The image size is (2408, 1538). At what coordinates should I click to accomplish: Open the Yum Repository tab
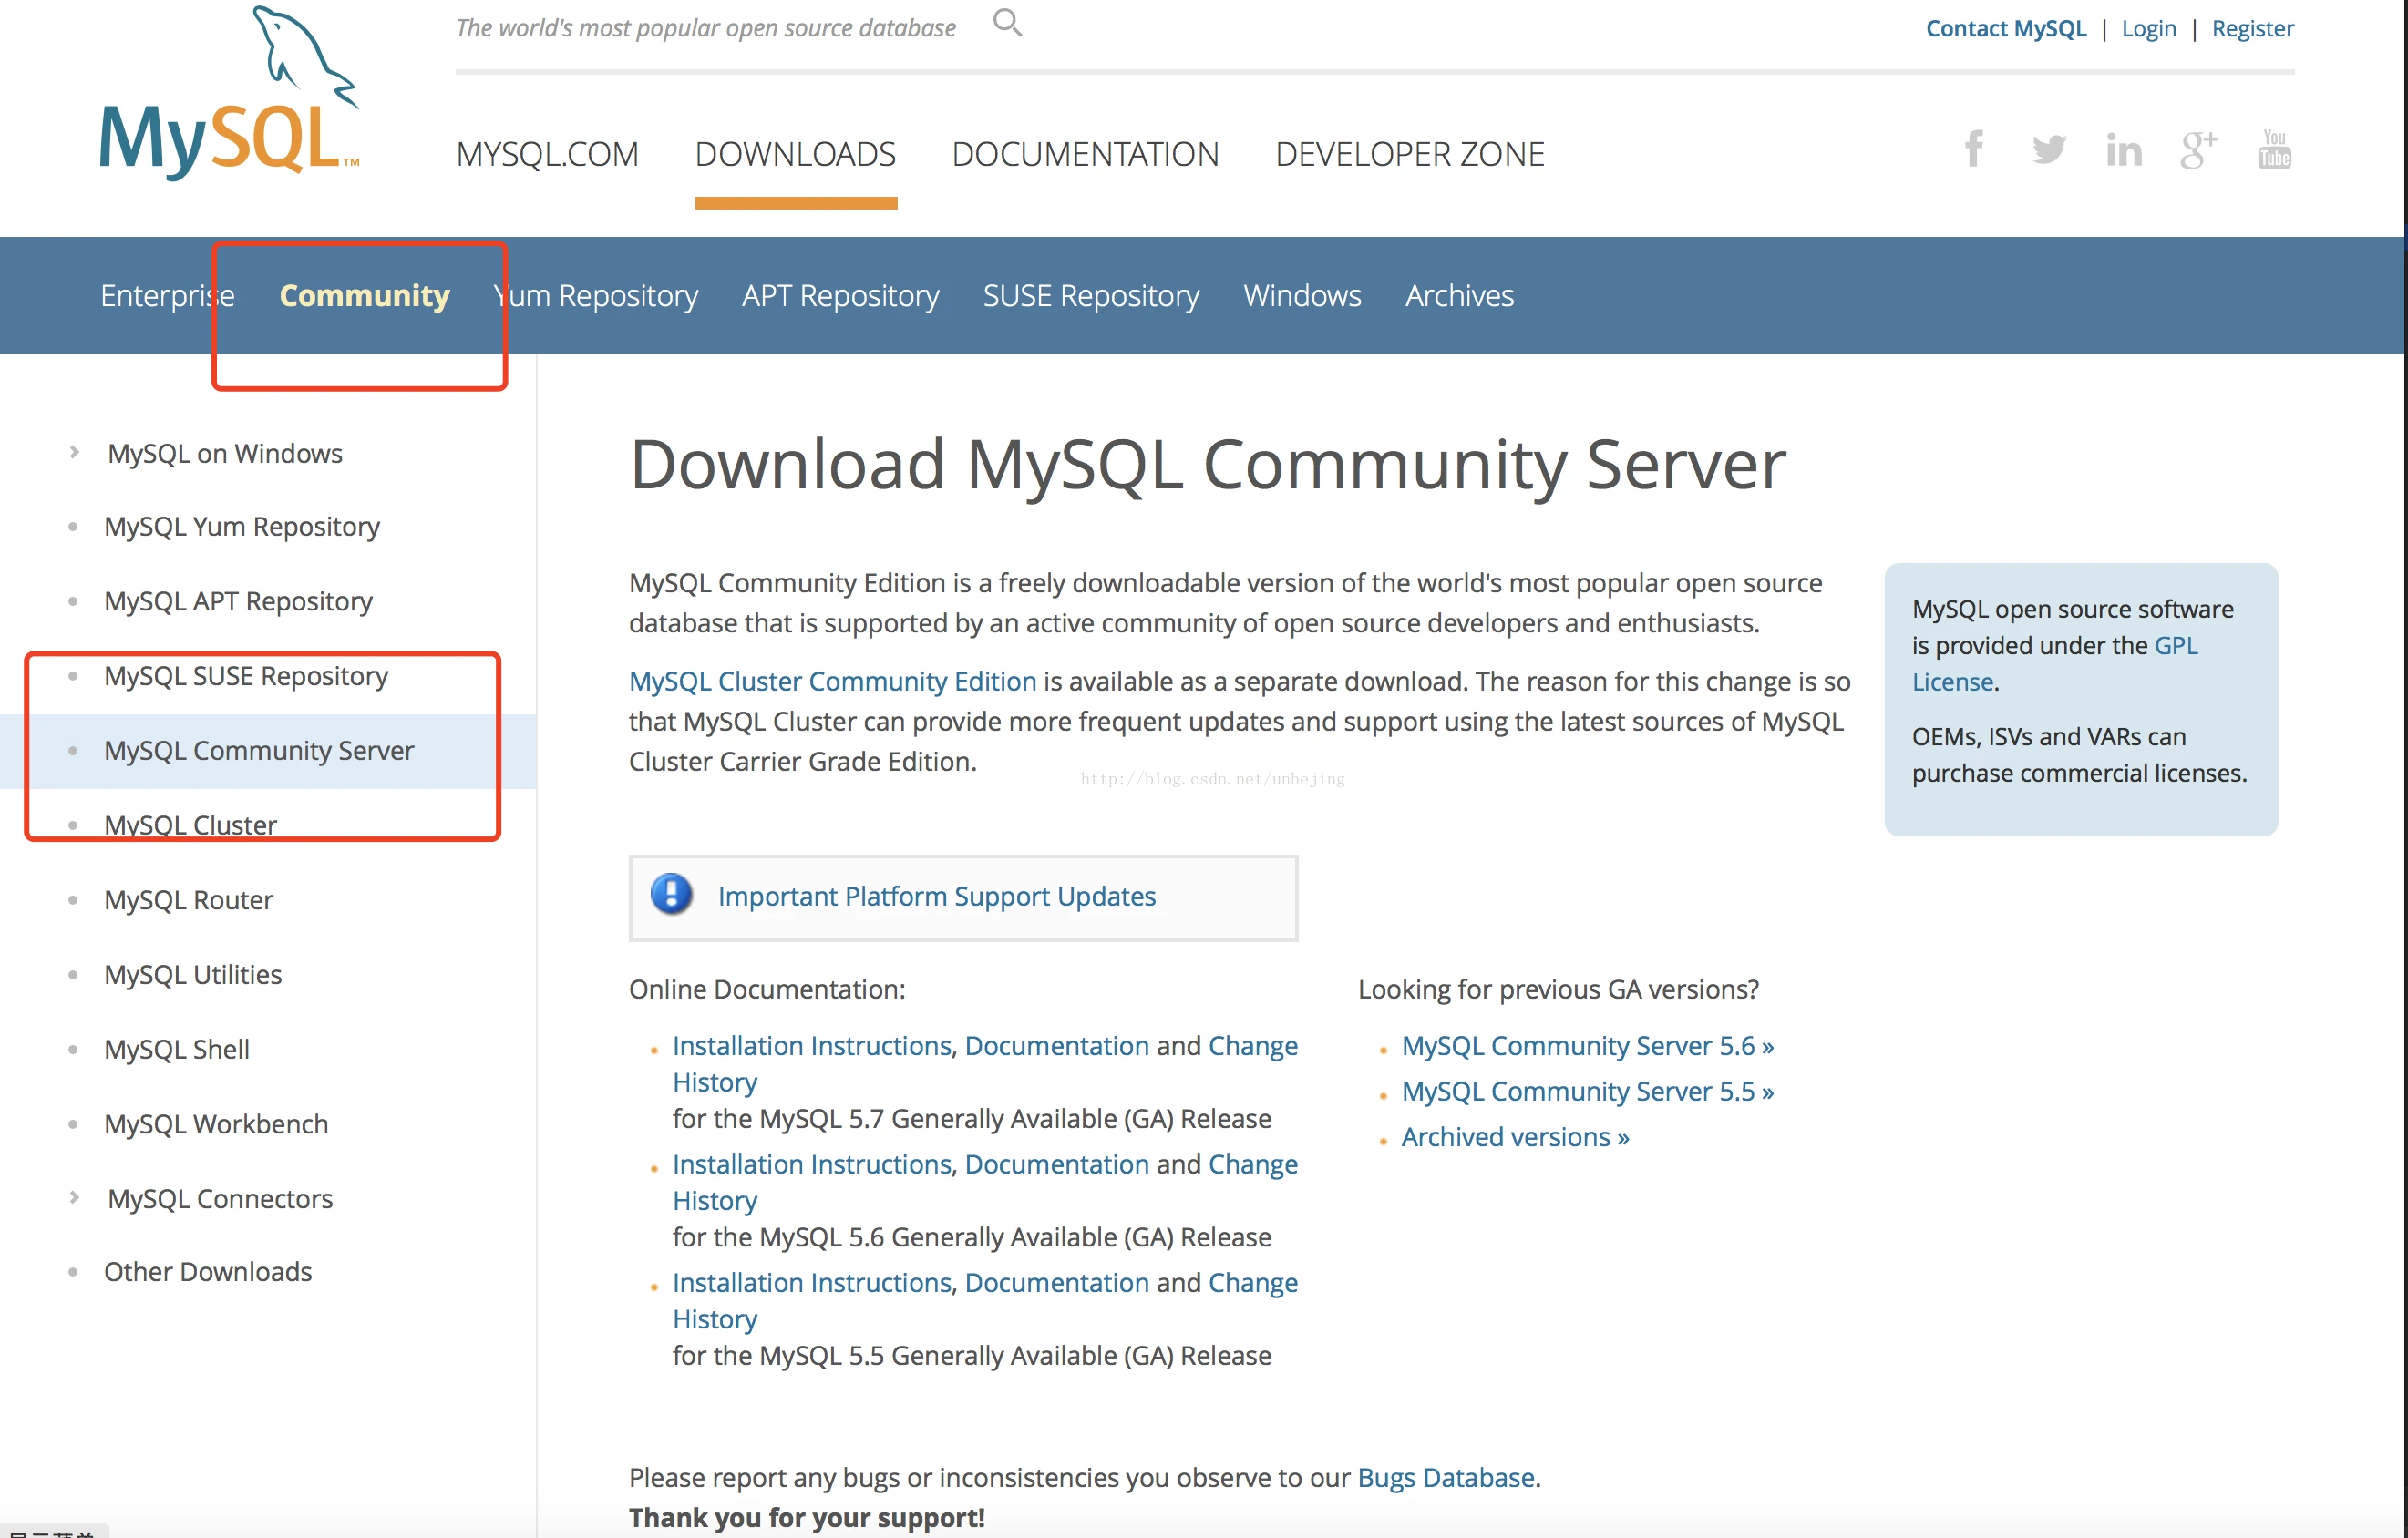pyautogui.click(x=596, y=295)
